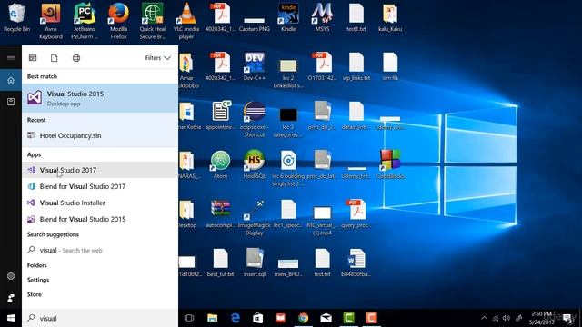Open the Mail app on the taskbar
The width and height of the screenshot is (582, 327).
[326, 318]
